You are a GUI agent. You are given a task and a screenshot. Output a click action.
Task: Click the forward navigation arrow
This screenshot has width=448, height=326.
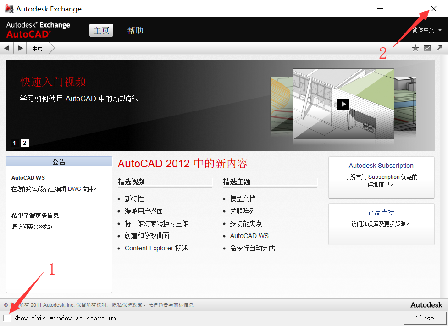20,48
